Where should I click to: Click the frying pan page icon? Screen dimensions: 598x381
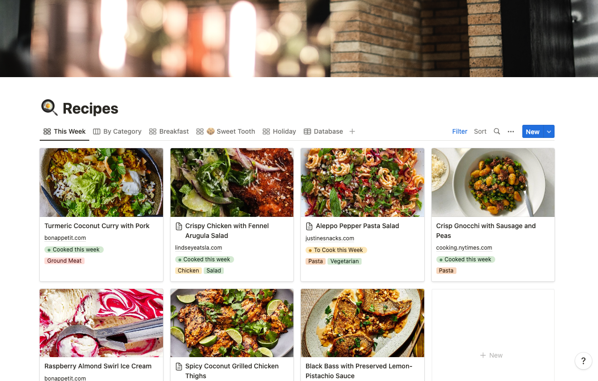pos(49,108)
